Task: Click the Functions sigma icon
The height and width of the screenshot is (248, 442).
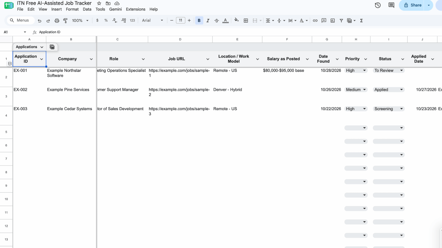Action: (x=361, y=20)
